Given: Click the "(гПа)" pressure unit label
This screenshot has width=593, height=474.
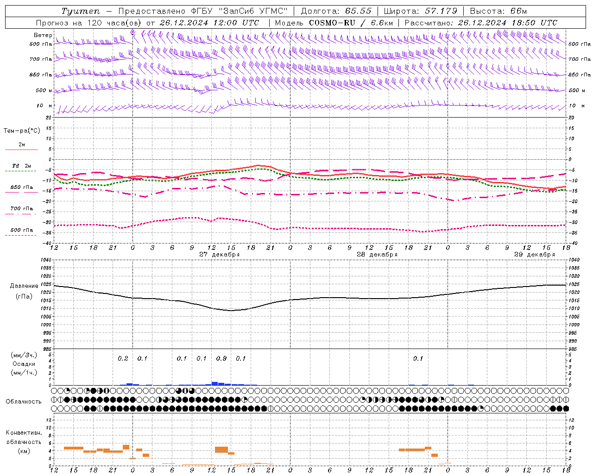Looking at the screenshot, I should click(24, 297).
